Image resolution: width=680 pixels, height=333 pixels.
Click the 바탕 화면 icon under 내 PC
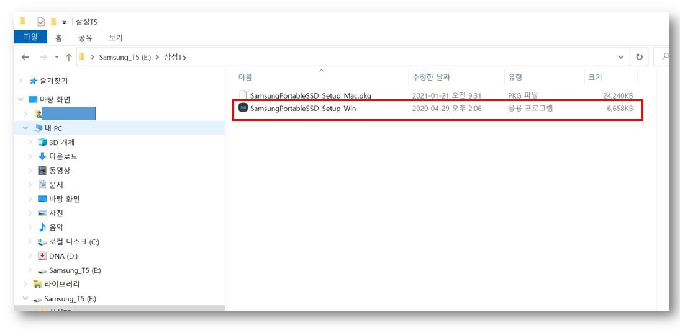pos(42,199)
